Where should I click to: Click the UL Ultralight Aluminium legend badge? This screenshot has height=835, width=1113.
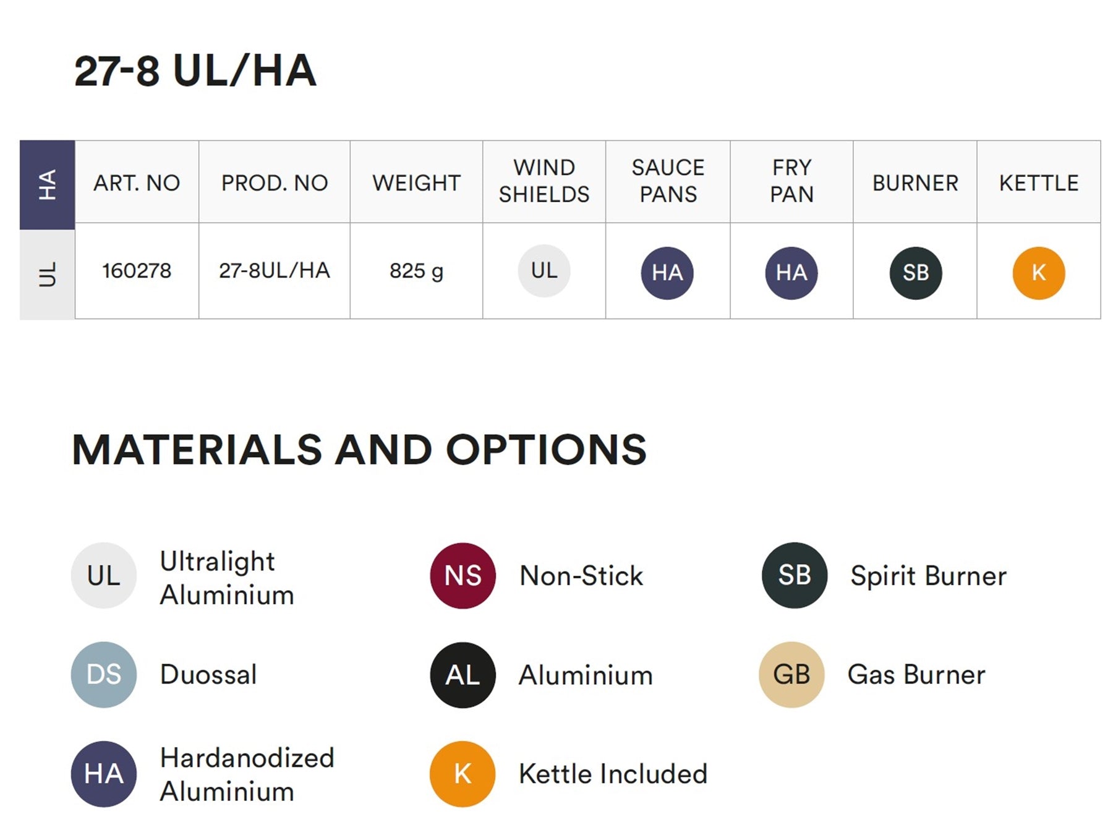[103, 575]
